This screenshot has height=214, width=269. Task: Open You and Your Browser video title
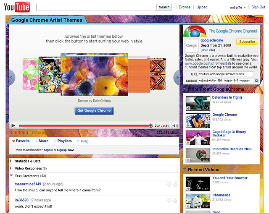[x=230, y=178]
